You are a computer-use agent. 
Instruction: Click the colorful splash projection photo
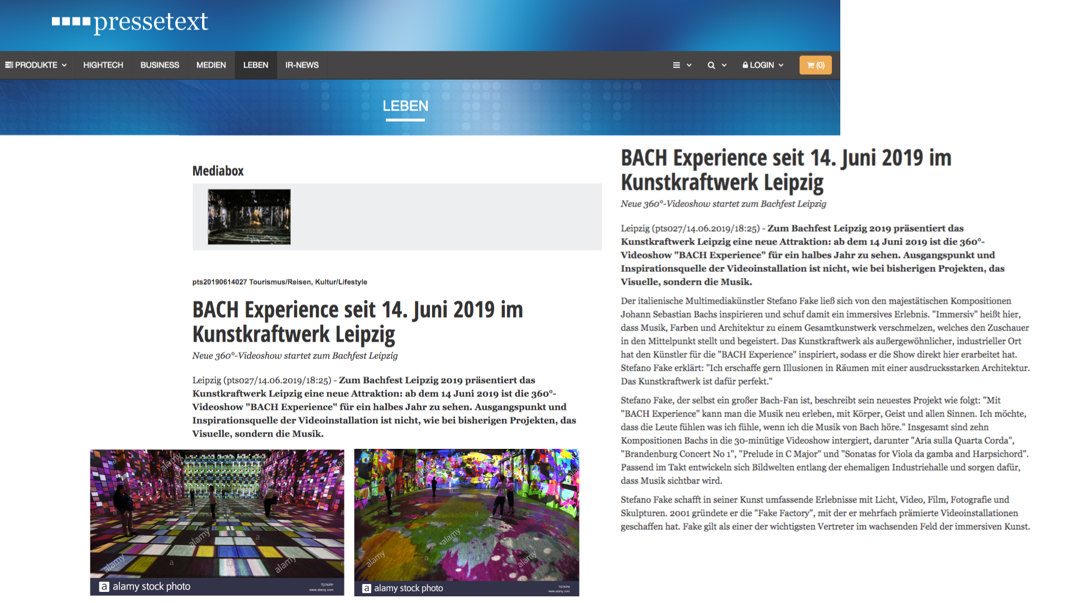[466, 514]
